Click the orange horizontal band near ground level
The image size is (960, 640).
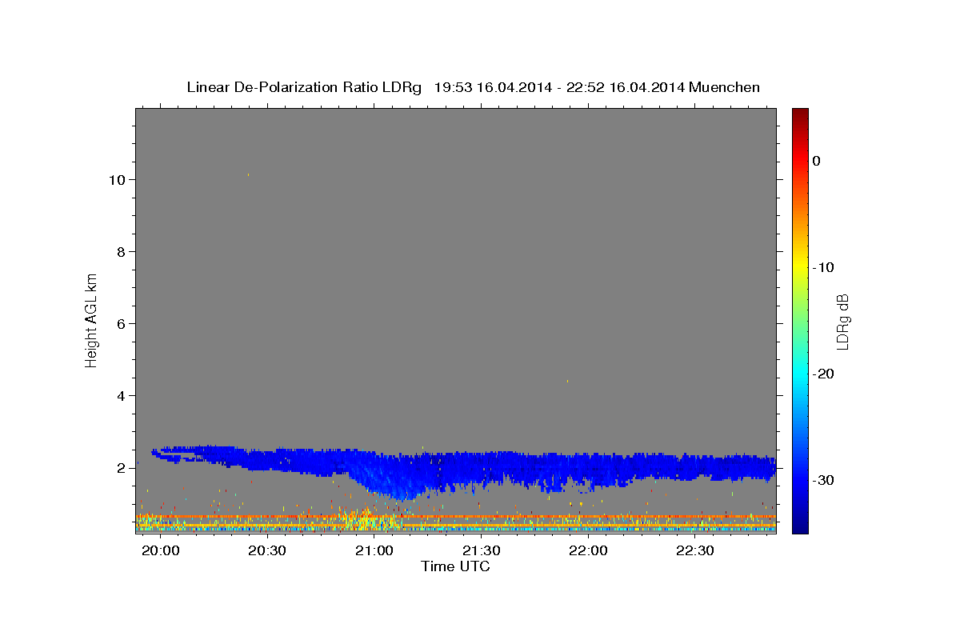tap(456, 517)
